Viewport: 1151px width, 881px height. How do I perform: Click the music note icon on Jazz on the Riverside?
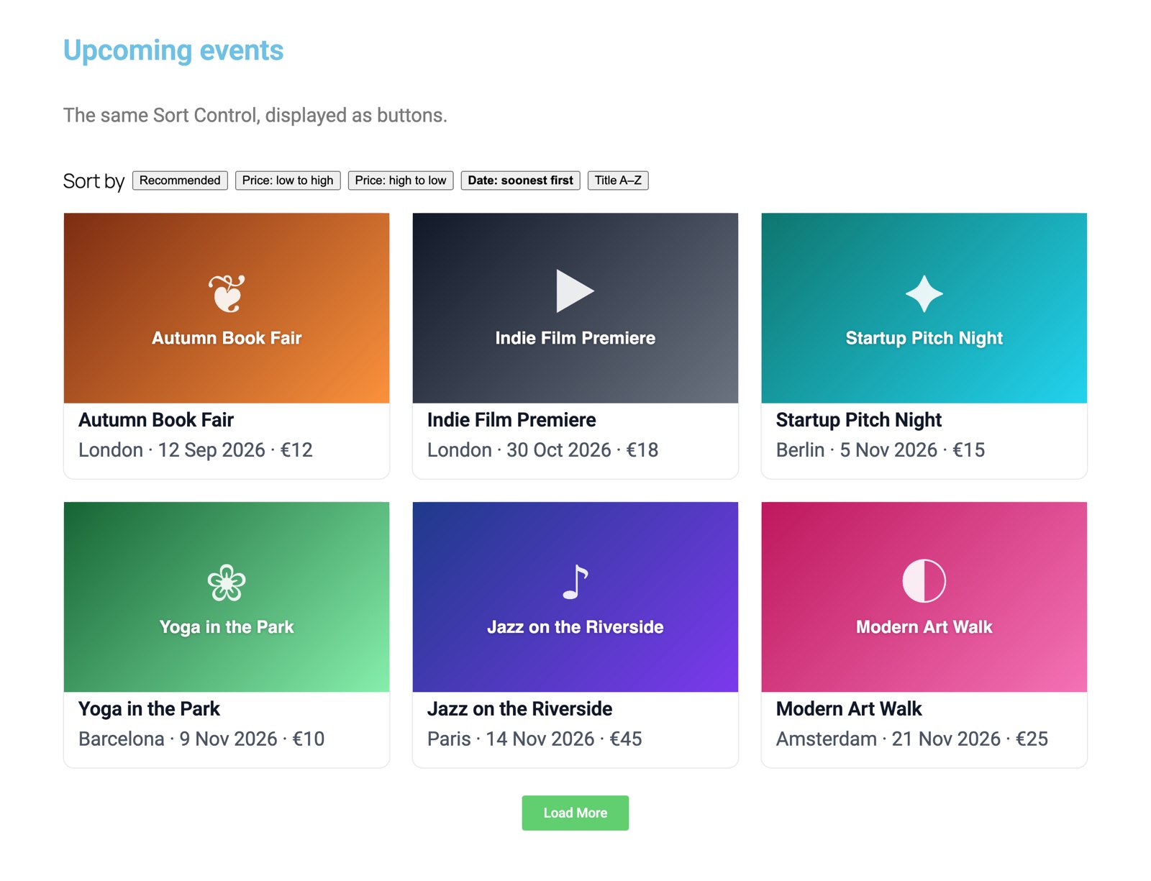575,583
